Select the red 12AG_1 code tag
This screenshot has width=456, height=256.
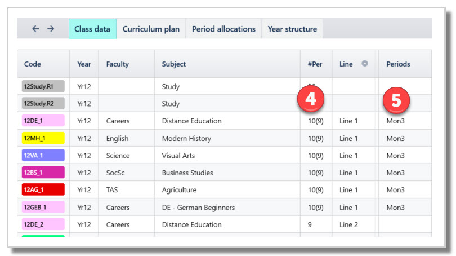click(x=43, y=190)
